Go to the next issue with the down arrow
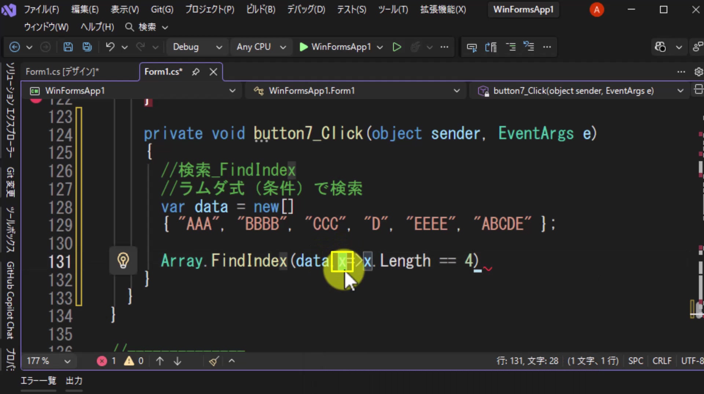 click(x=177, y=361)
